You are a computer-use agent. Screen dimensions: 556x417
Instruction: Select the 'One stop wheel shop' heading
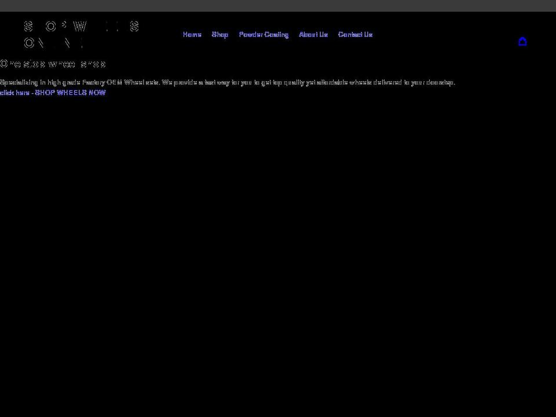tap(53, 64)
